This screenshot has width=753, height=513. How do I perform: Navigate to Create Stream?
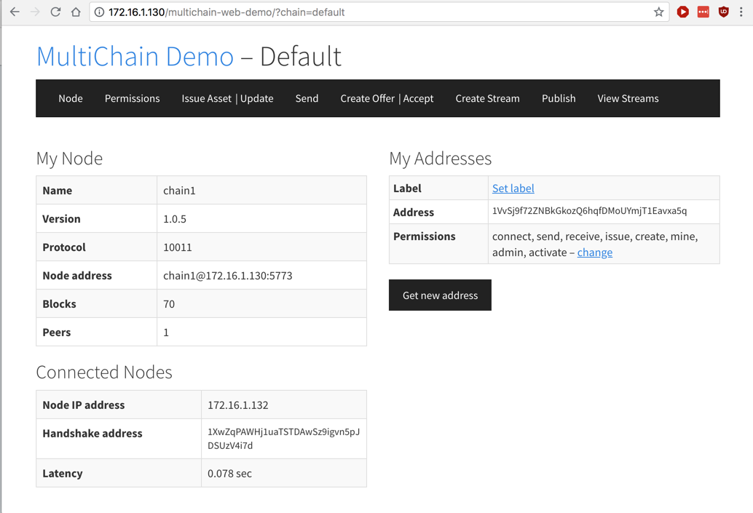(487, 98)
